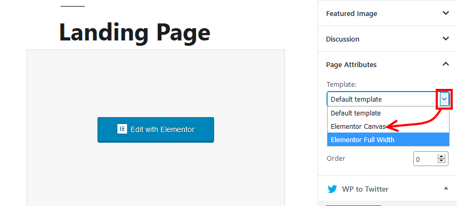Click the Edit with Elementor button text
The width and height of the screenshot is (457, 206).
point(162,129)
